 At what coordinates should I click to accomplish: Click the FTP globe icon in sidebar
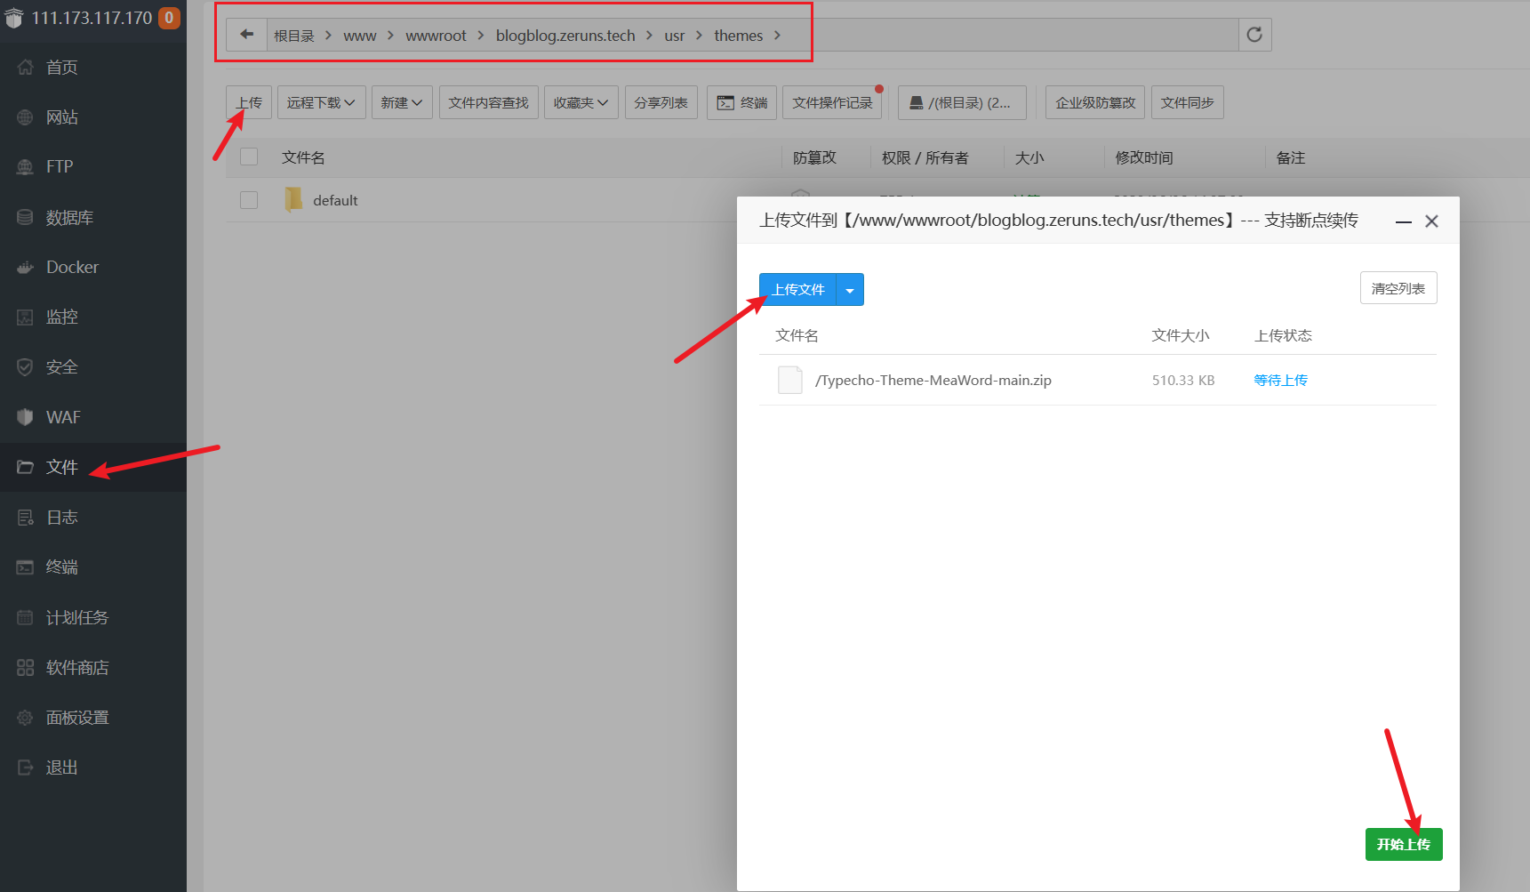(25, 166)
